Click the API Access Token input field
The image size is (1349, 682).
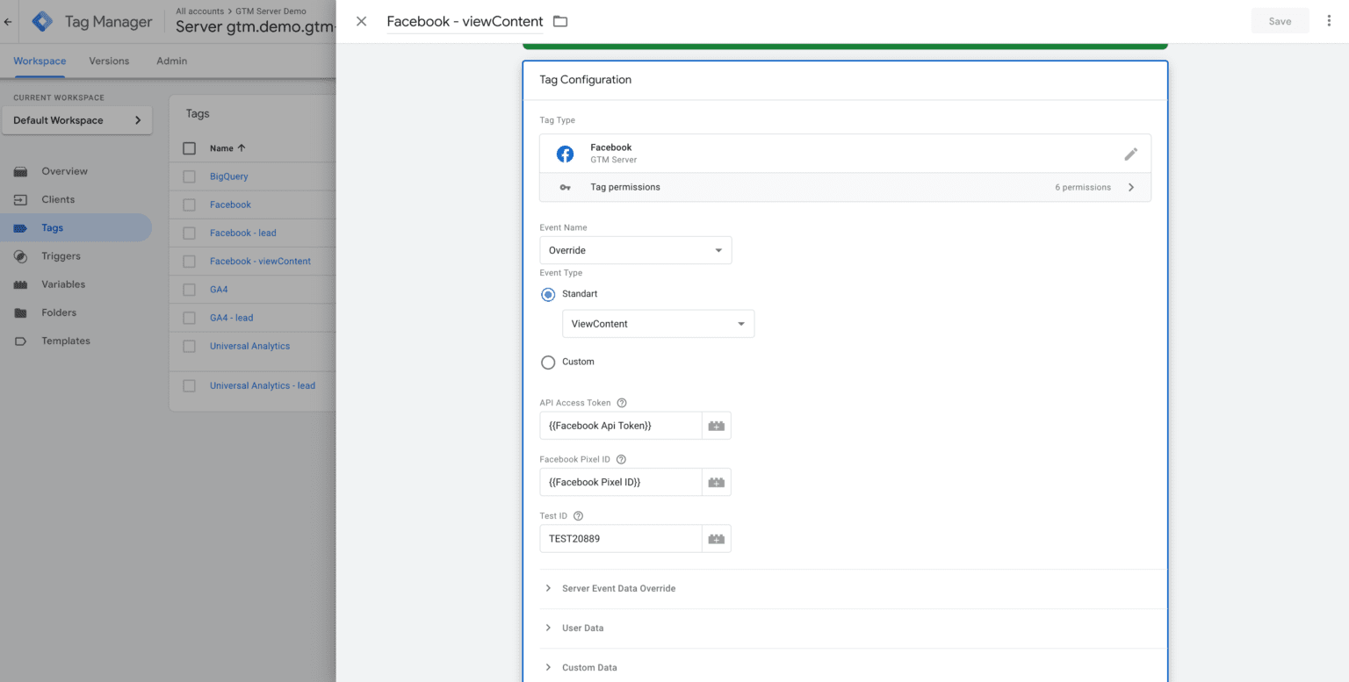(x=620, y=426)
